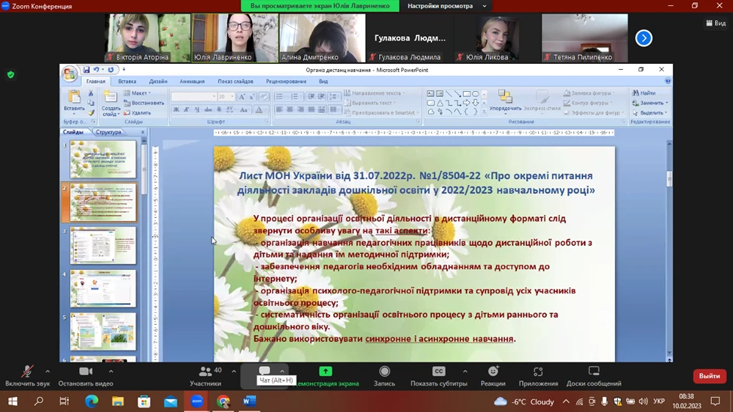Align text right in Абзац group

click(x=300, y=110)
